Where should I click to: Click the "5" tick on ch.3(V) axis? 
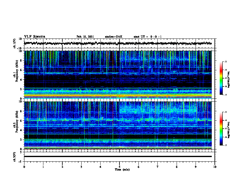click(21, 152)
